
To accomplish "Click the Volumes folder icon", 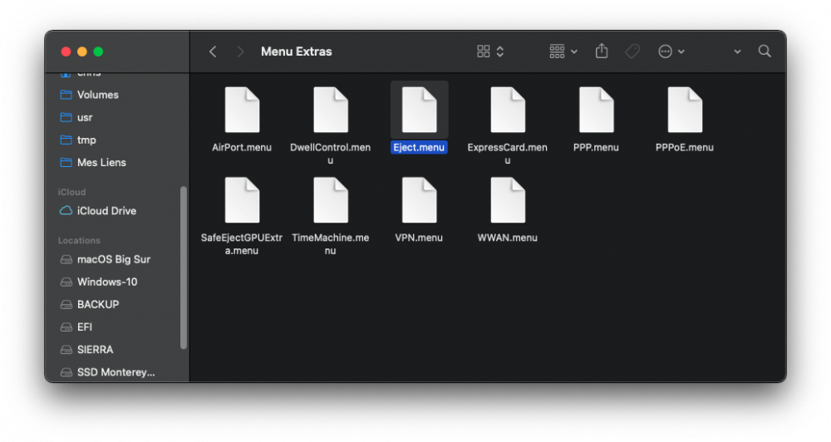I will click(x=66, y=95).
